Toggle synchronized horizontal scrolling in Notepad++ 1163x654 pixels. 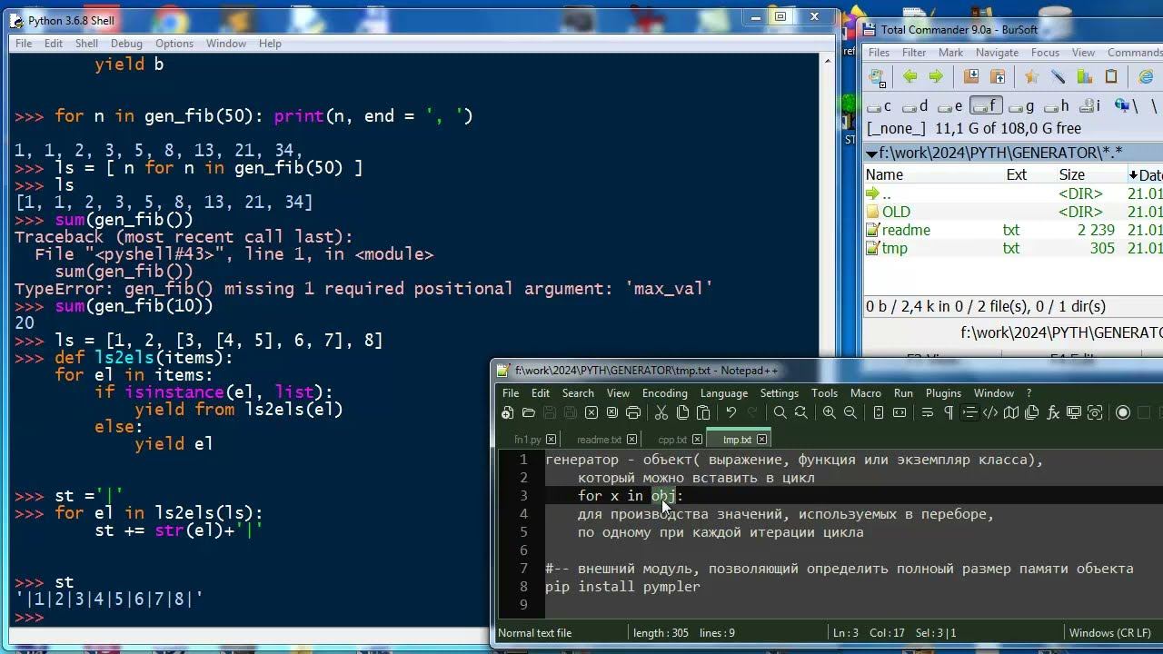coord(900,412)
